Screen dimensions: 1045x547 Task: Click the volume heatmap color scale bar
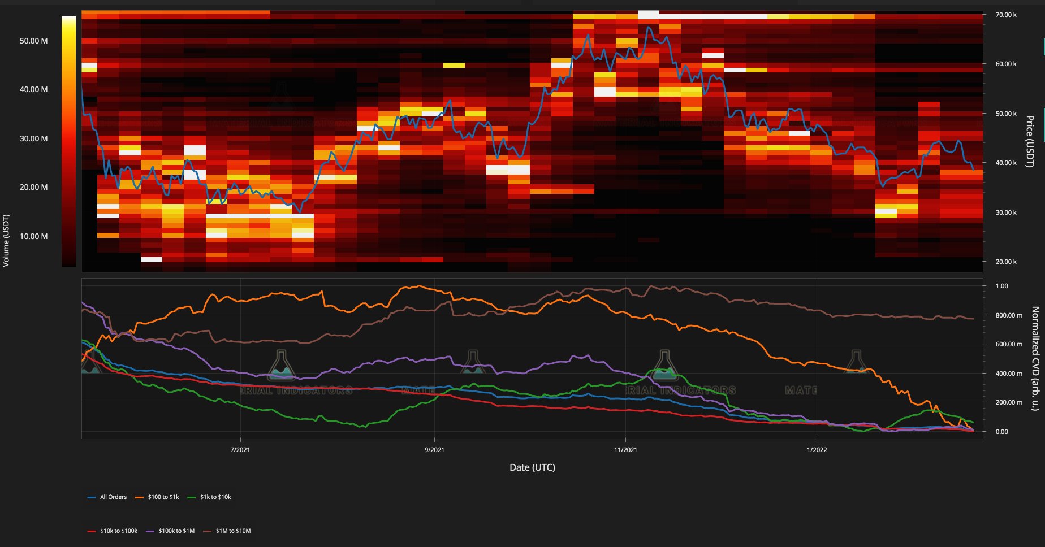[68, 141]
